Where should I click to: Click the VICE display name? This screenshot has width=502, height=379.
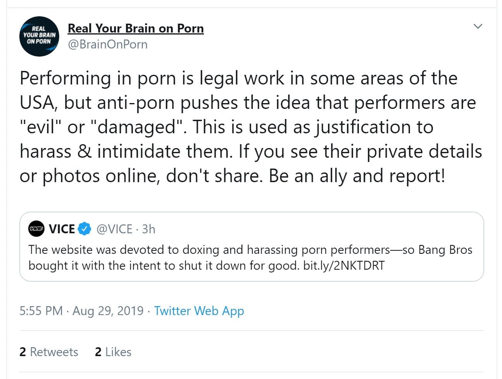click(62, 229)
